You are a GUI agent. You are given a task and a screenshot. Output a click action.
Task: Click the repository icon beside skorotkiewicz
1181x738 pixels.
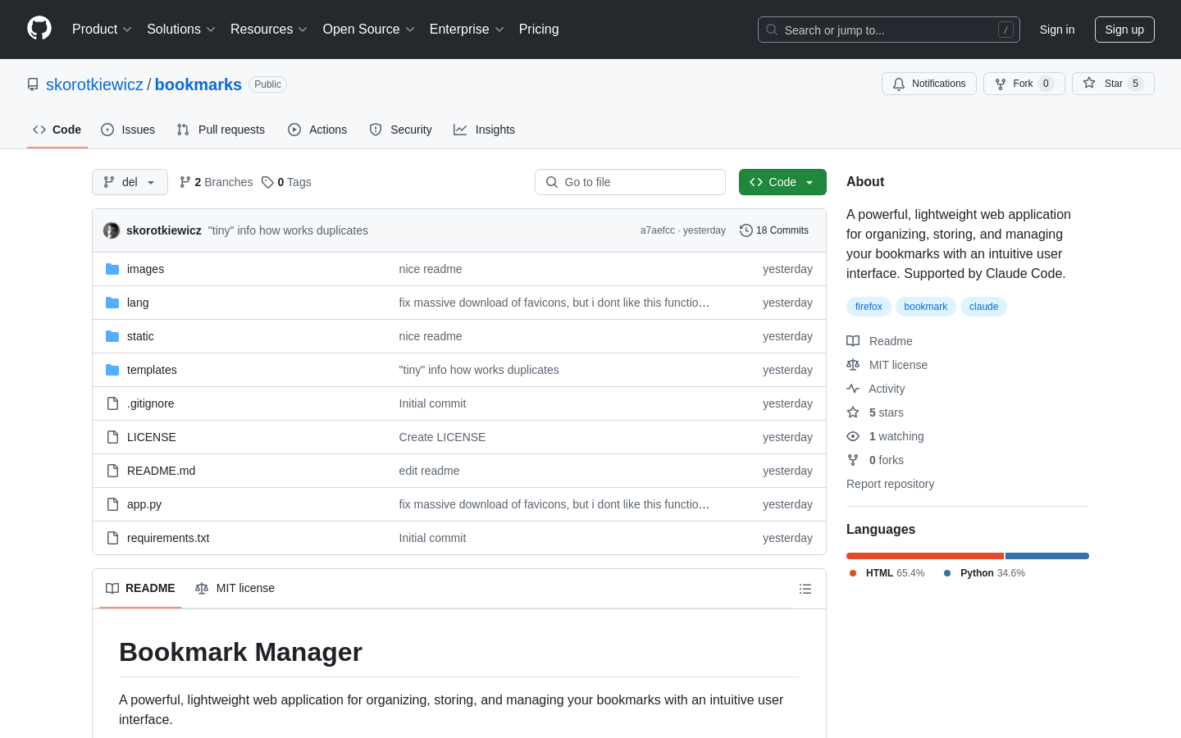(33, 84)
